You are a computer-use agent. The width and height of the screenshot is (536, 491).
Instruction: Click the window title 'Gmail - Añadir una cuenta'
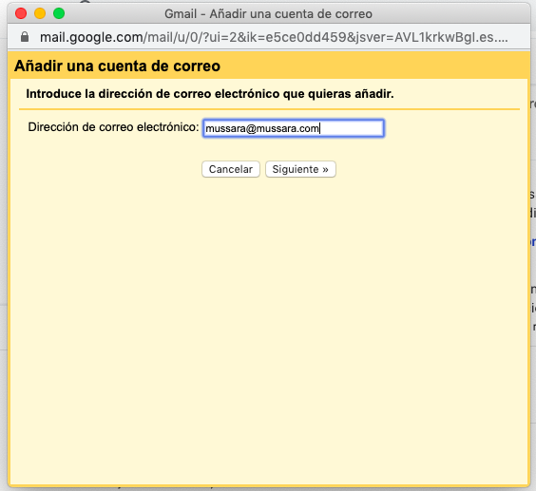[268, 14]
